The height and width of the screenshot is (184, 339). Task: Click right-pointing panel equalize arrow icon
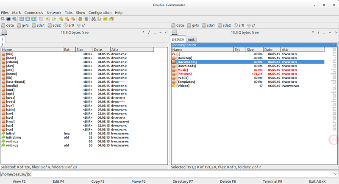pyautogui.click(x=54, y=19)
